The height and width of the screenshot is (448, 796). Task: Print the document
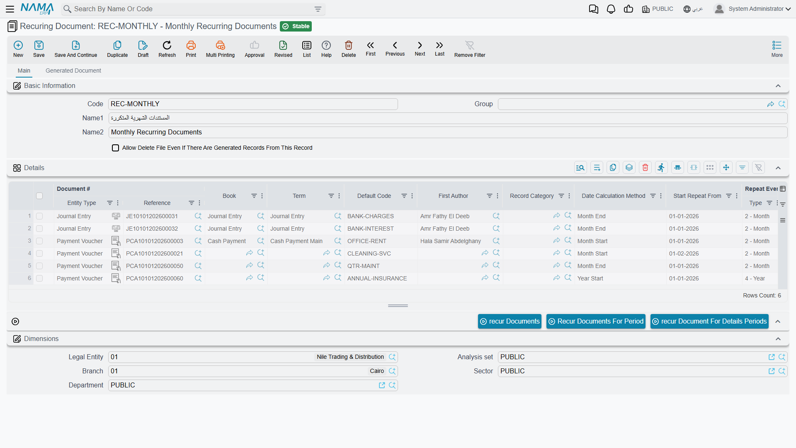coord(191,49)
